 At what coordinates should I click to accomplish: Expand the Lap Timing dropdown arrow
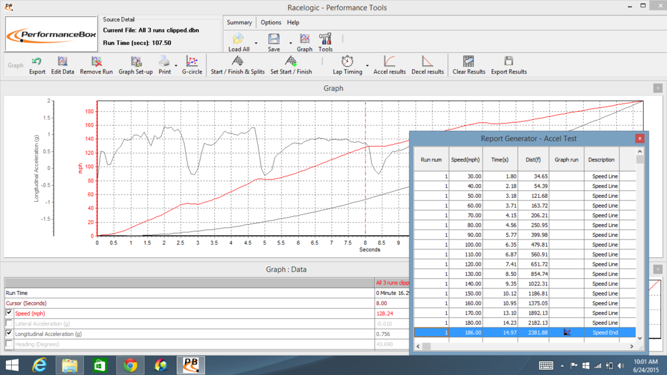(x=367, y=66)
